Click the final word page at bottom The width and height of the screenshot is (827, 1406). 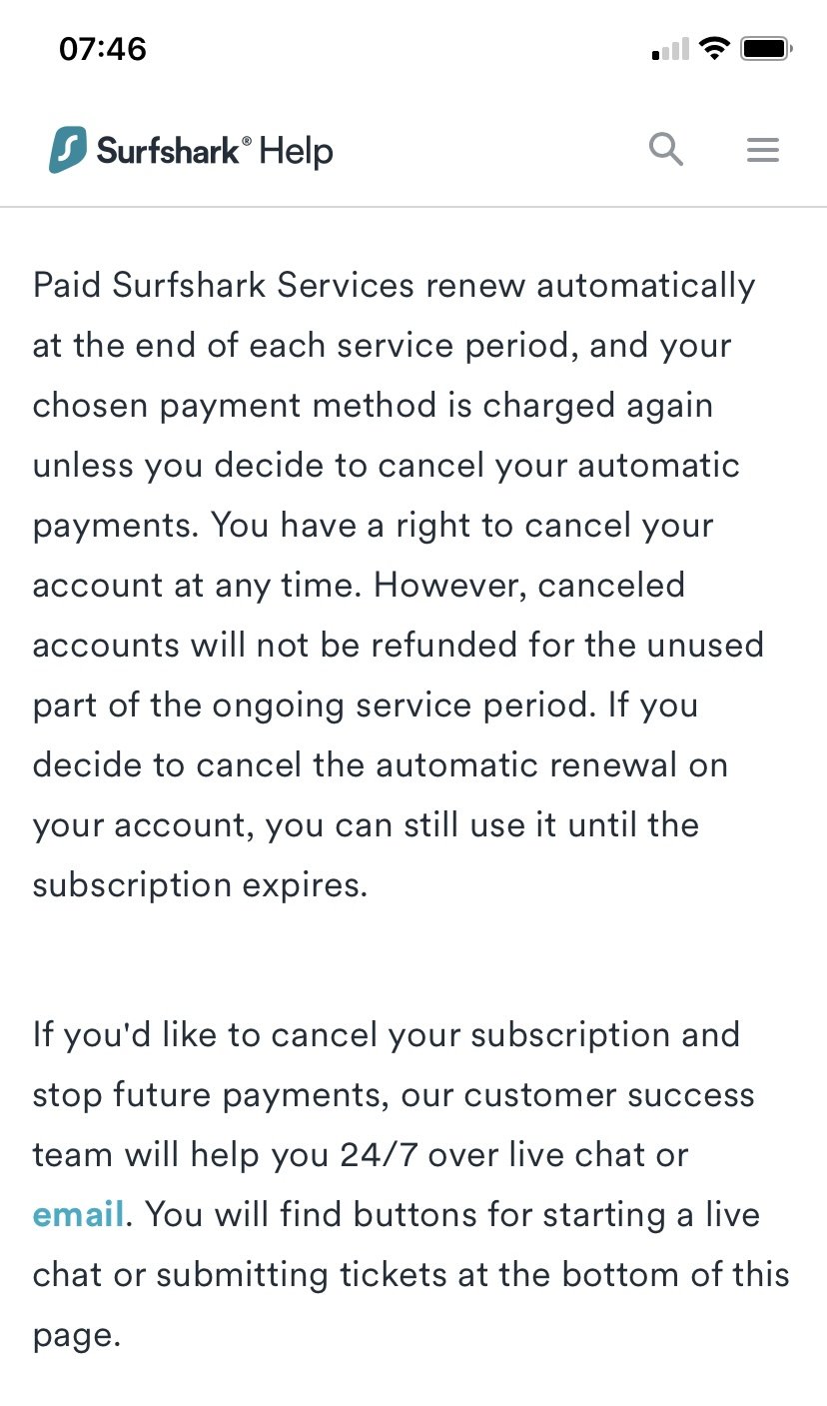coord(77,1337)
